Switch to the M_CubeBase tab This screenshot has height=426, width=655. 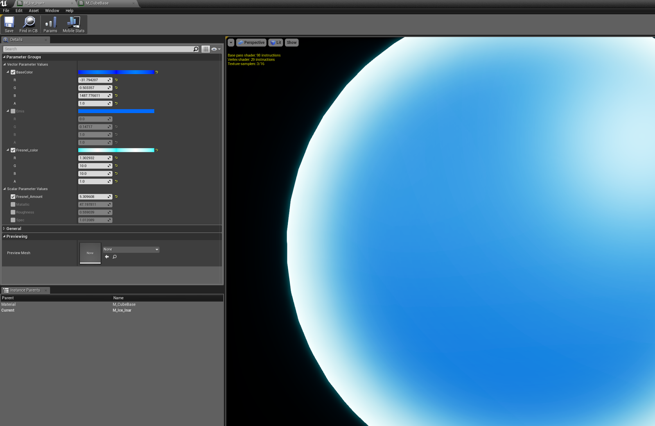[x=97, y=3]
